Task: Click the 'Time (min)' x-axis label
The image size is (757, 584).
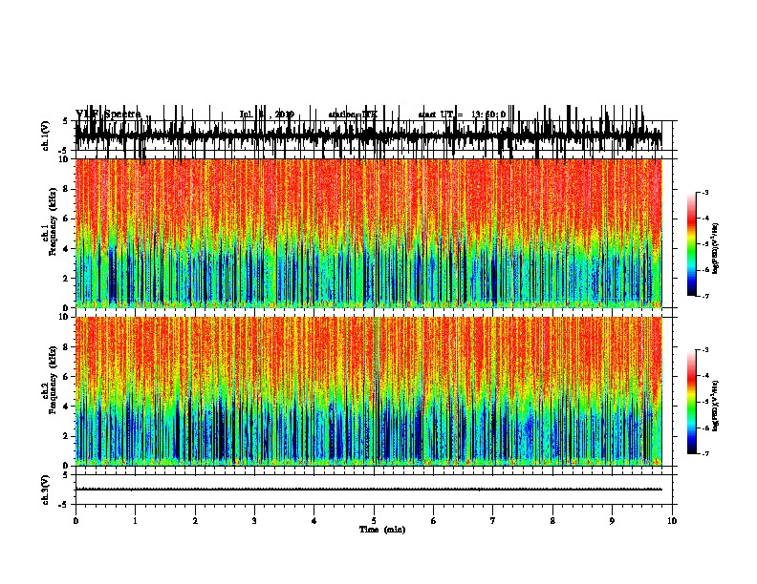Action: tap(382, 530)
